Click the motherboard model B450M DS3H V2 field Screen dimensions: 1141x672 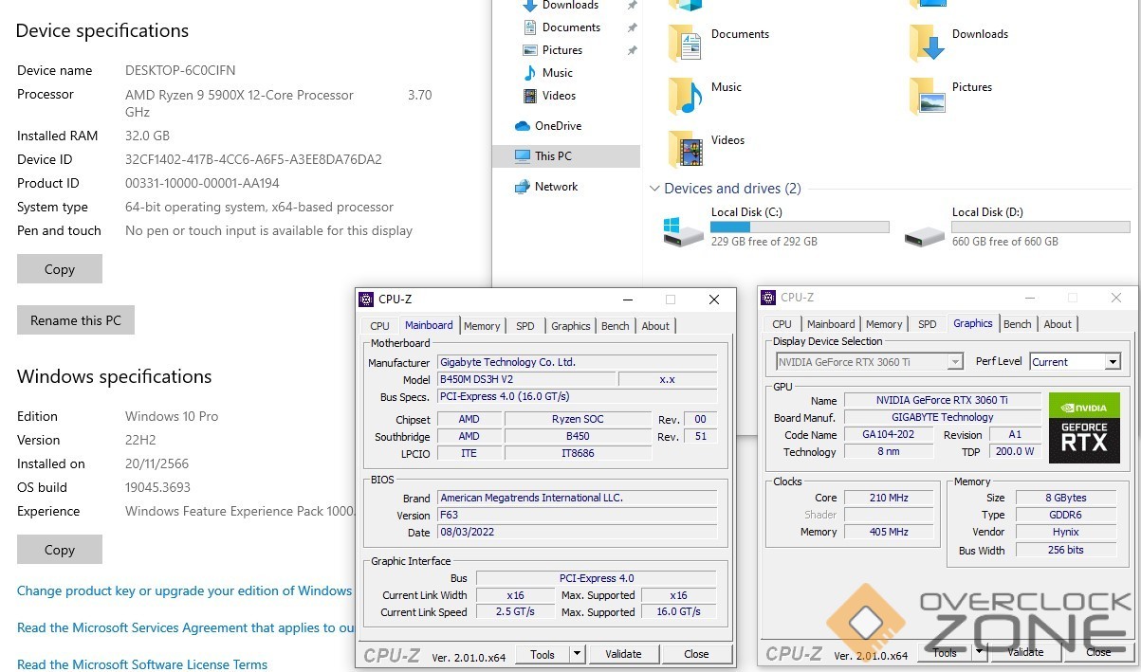525,379
